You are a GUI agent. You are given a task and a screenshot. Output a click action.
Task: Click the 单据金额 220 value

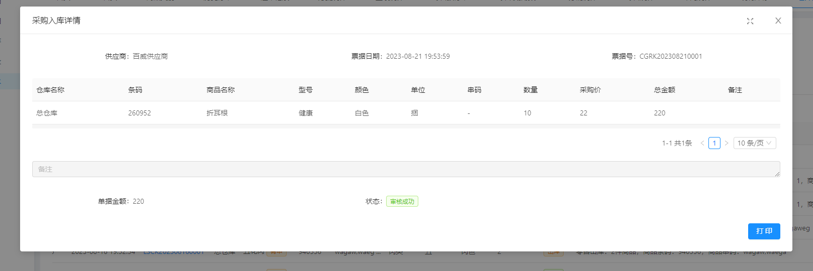[x=138, y=201]
